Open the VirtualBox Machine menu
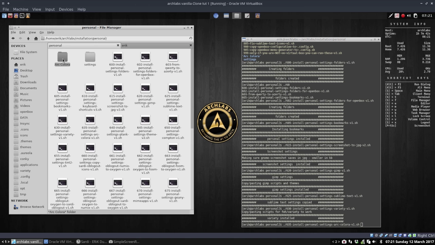435x245 pixels. 20,9
